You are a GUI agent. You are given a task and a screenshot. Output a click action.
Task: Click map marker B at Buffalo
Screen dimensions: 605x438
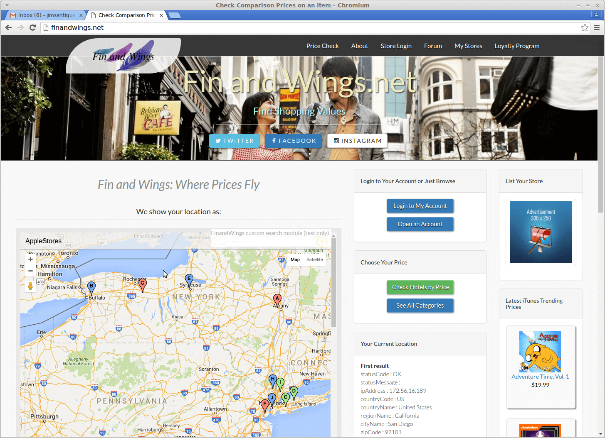[x=91, y=288]
